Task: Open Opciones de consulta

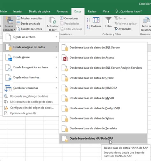Action: pyautogui.click(x=31, y=113)
